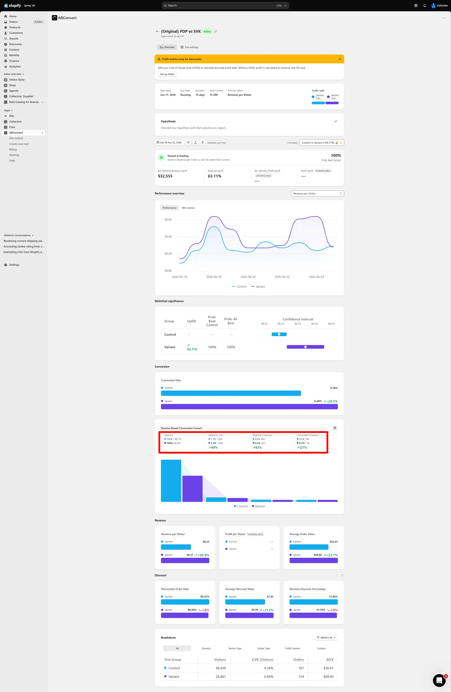Switch to the Test settings tab
451x692 pixels.
pyautogui.click(x=189, y=47)
